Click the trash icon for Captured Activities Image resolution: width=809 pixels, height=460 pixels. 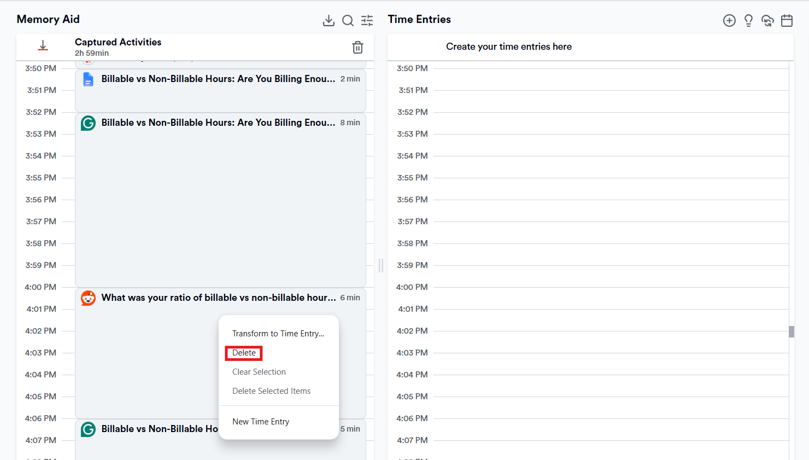coord(357,47)
